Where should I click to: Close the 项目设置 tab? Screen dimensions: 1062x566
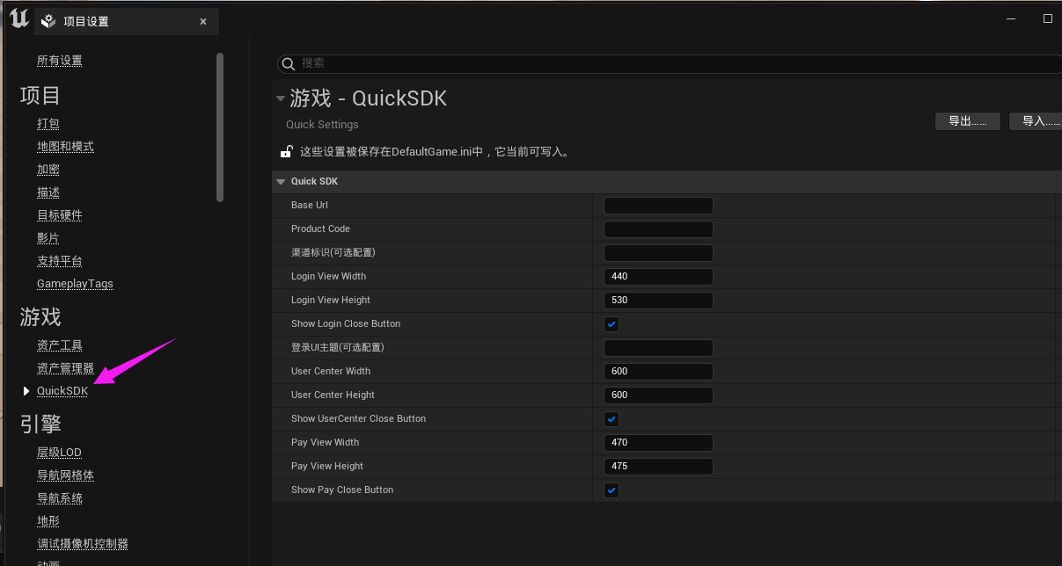tap(203, 21)
